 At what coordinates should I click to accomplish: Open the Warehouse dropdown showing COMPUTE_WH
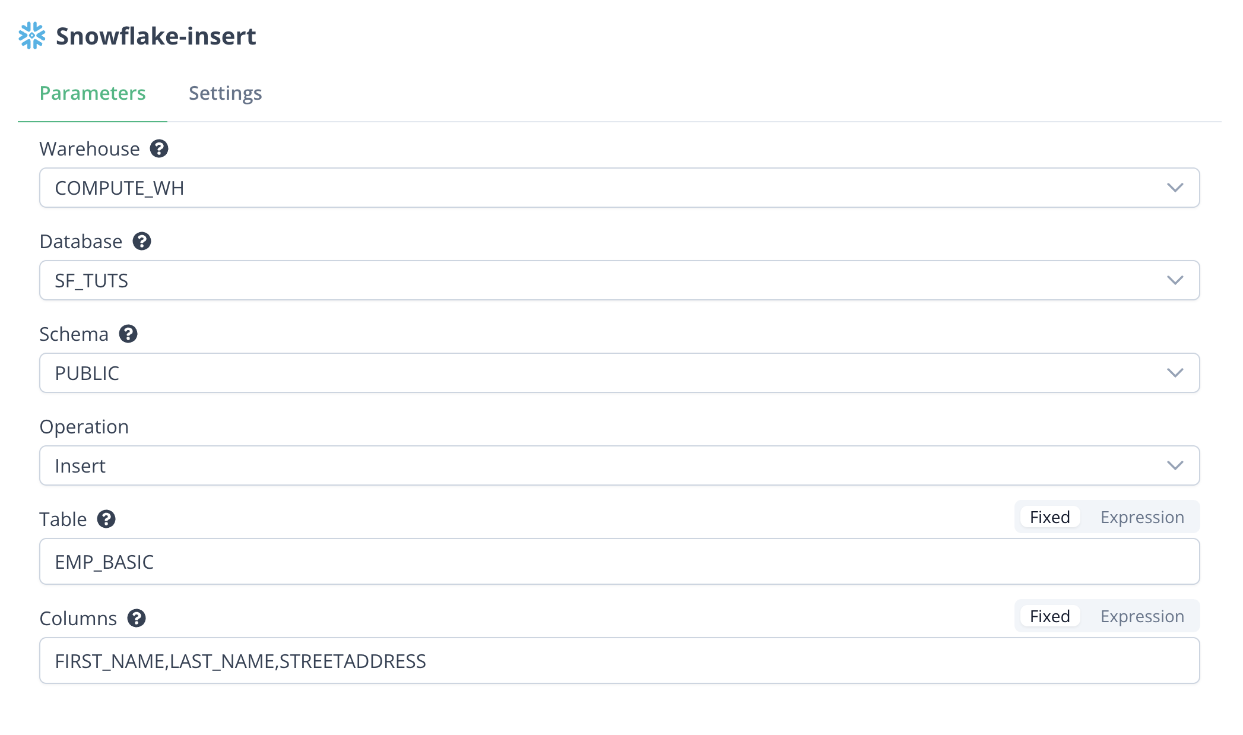(x=619, y=188)
